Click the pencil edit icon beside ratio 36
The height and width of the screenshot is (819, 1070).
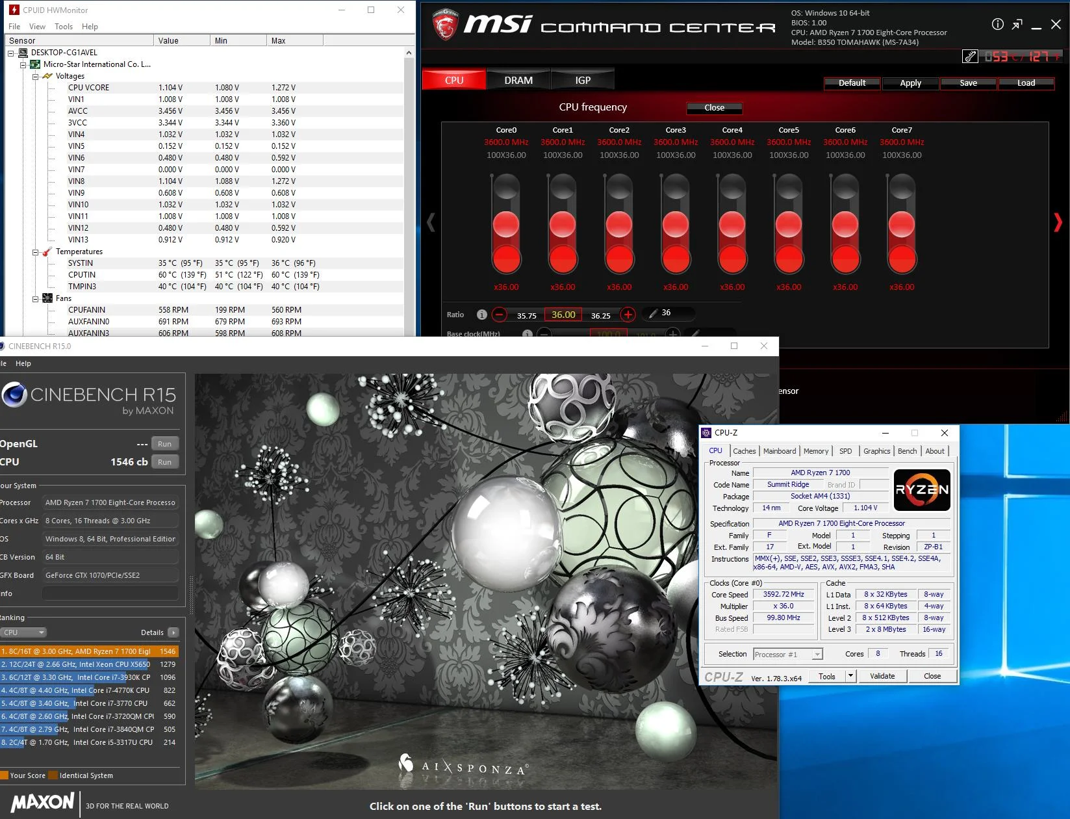pyautogui.click(x=653, y=313)
